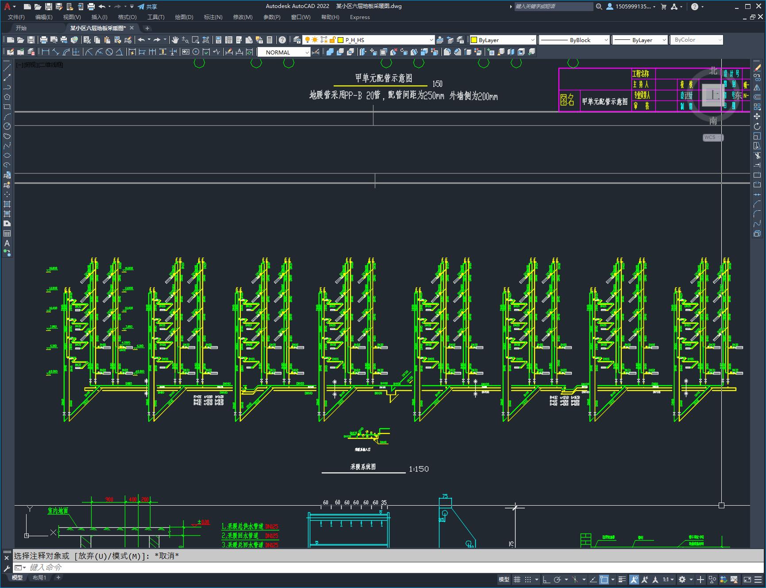The width and height of the screenshot is (766, 588).
Task: Toggle grid display in status bar
Action: pyautogui.click(x=517, y=579)
